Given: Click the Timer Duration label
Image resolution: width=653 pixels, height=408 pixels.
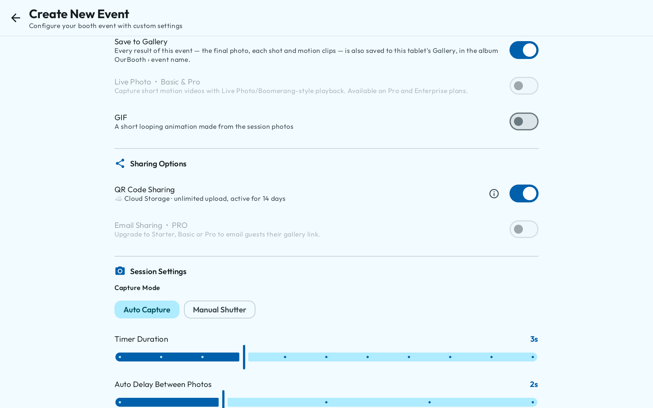Looking at the screenshot, I should click(141, 339).
